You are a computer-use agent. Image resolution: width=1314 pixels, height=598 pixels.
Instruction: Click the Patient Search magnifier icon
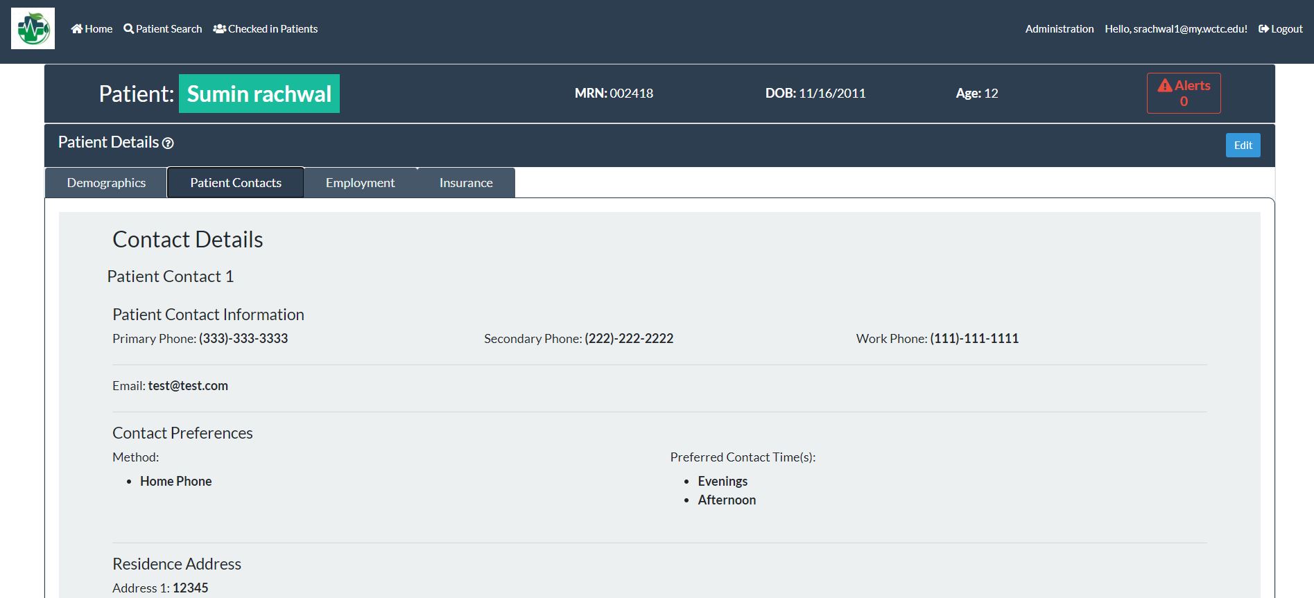[128, 29]
